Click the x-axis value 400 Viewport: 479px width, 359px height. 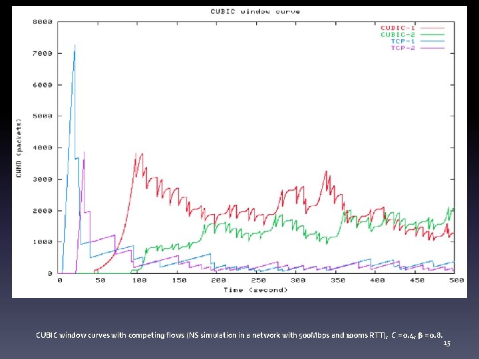click(x=378, y=280)
